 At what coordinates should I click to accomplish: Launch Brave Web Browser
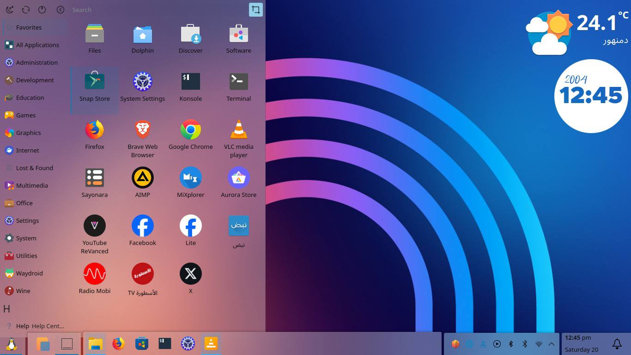(143, 139)
